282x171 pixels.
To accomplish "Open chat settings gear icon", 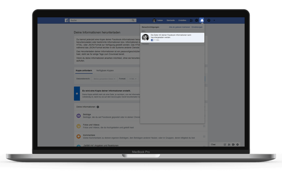I will tap(238, 145).
